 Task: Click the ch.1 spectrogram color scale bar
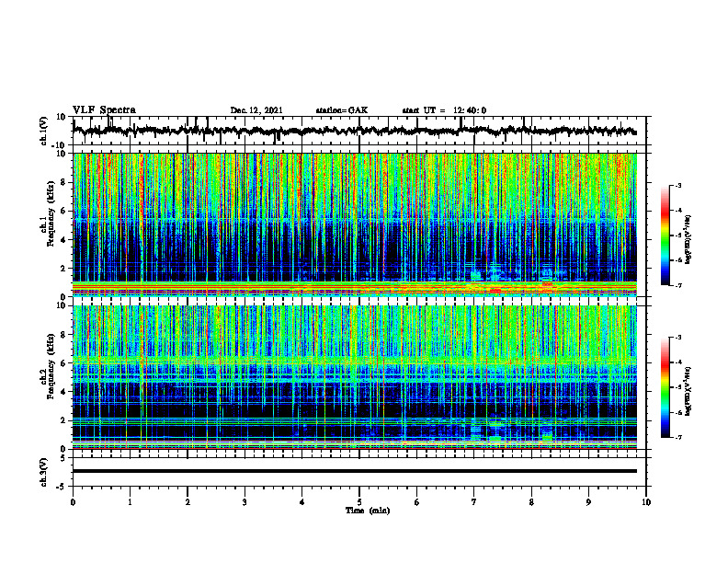tap(665, 236)
